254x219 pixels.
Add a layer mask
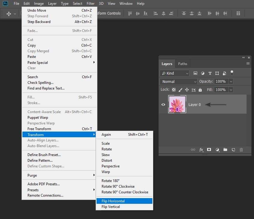209,149
